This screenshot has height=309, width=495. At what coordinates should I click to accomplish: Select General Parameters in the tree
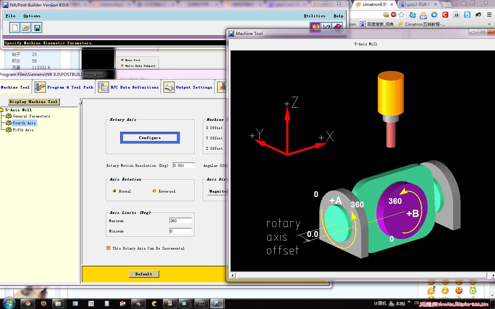(x=31, y=116)
